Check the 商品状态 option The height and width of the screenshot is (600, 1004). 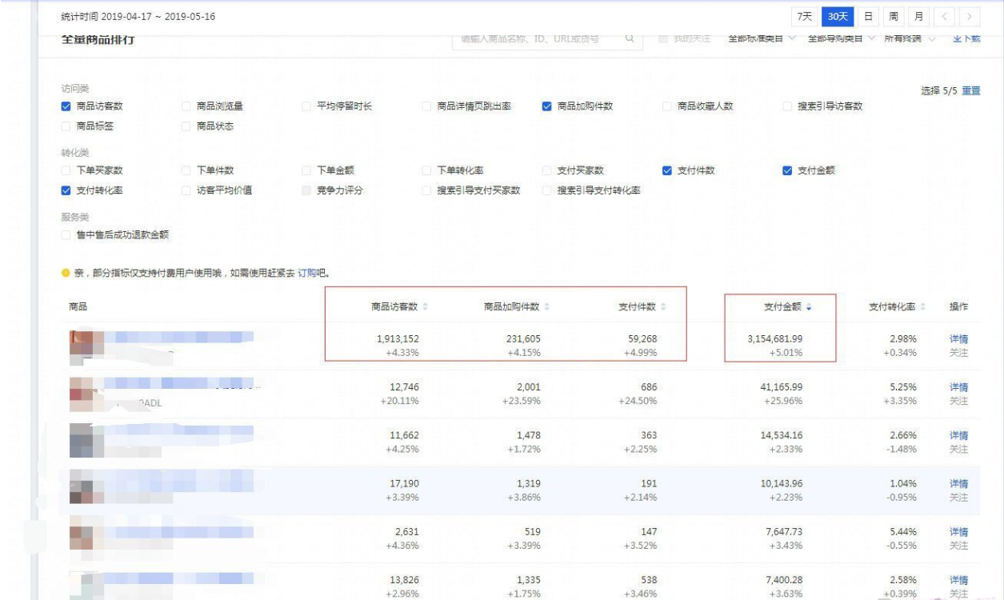coord(186,126)
